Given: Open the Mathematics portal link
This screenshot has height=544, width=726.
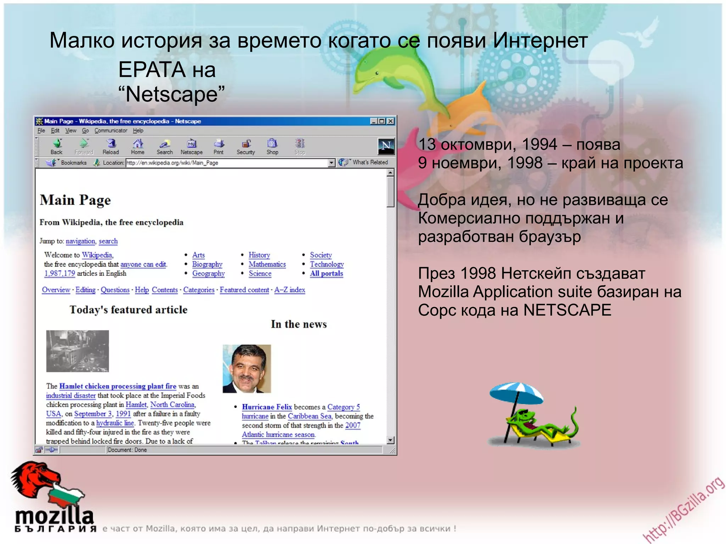Looking at the screenshot, I should pyautogui.click(x=267, y=264).
